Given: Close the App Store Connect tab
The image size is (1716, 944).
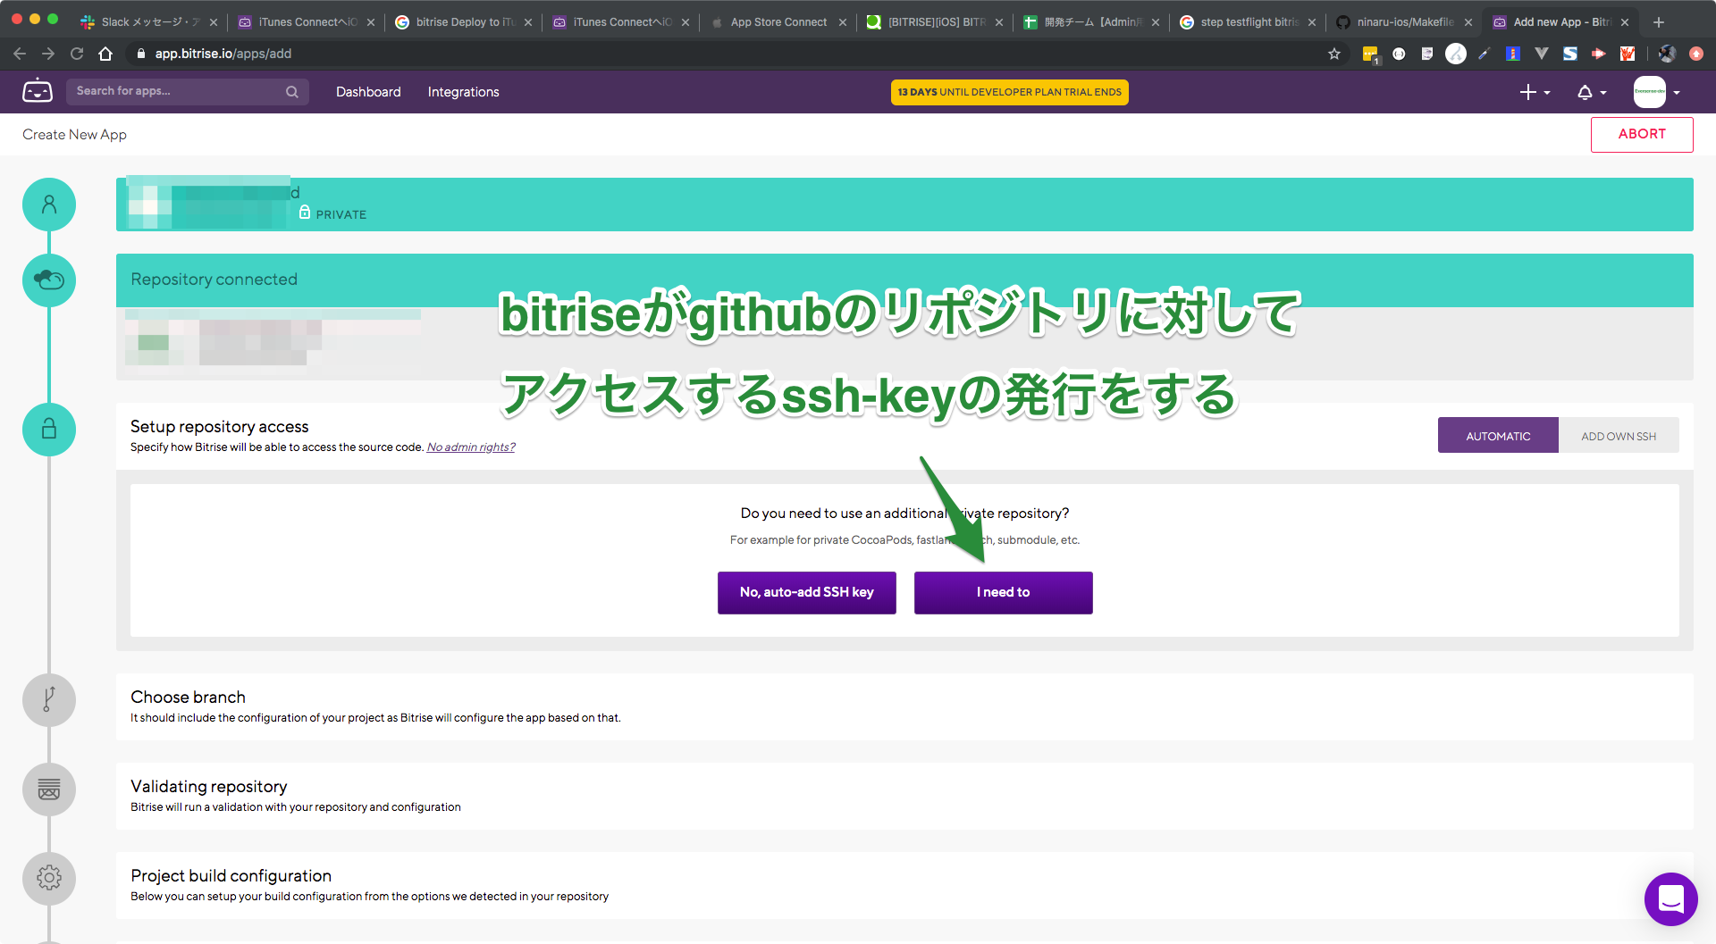Looking at the screenshot, I should (x=843, y=22).
